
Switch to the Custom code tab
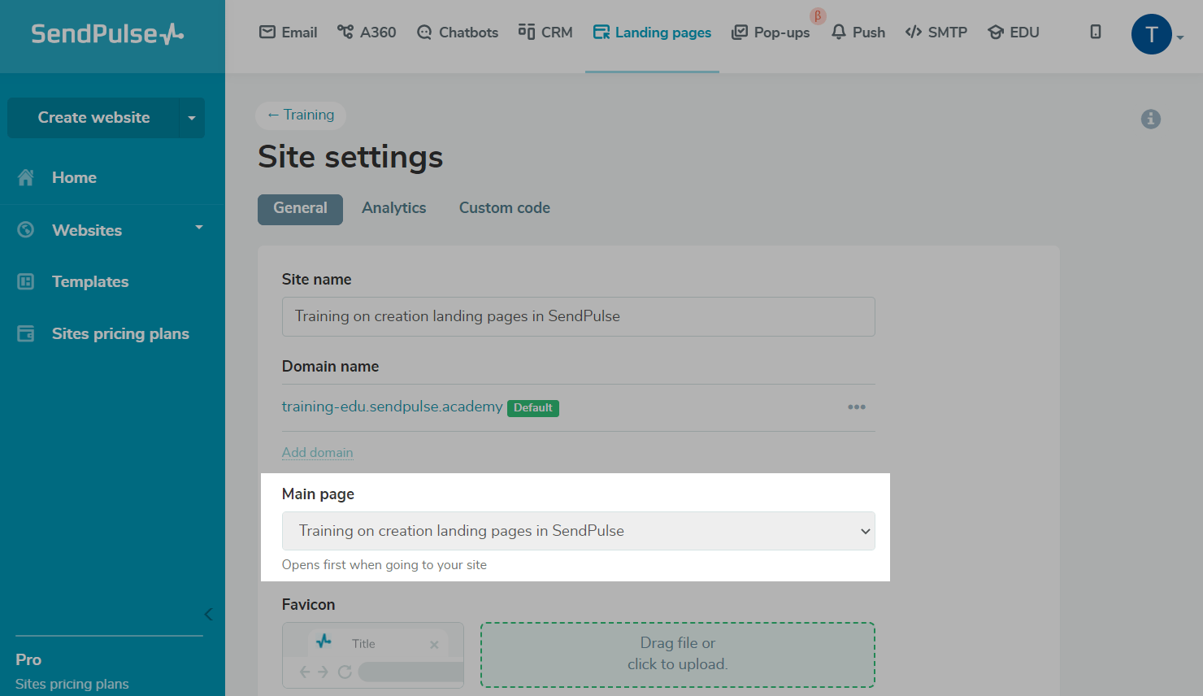pyautogui.click(x=505, y=208)
